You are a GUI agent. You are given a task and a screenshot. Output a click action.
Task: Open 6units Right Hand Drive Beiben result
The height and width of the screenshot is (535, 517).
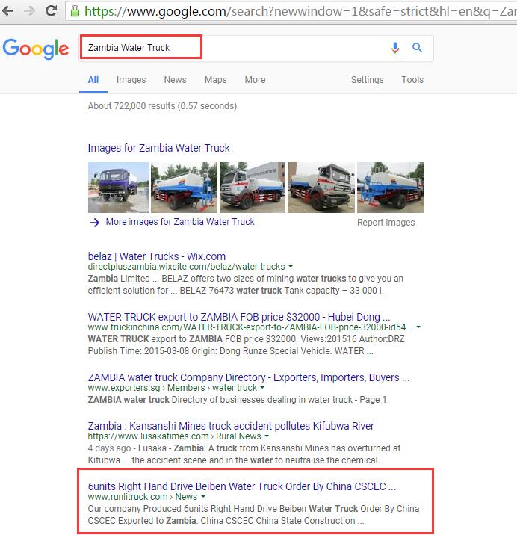(x=241, y=486)
